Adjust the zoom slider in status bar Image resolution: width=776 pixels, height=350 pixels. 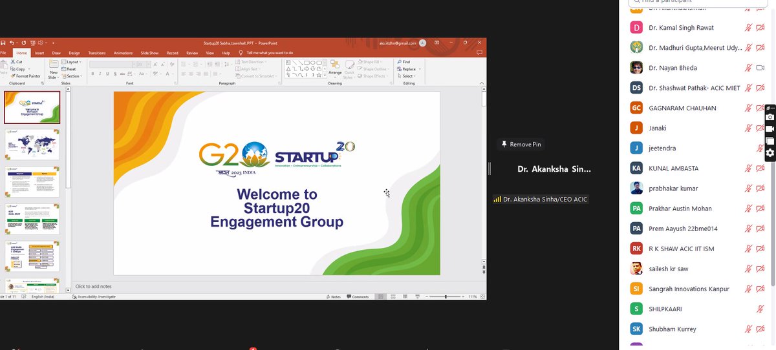point(446,296)
